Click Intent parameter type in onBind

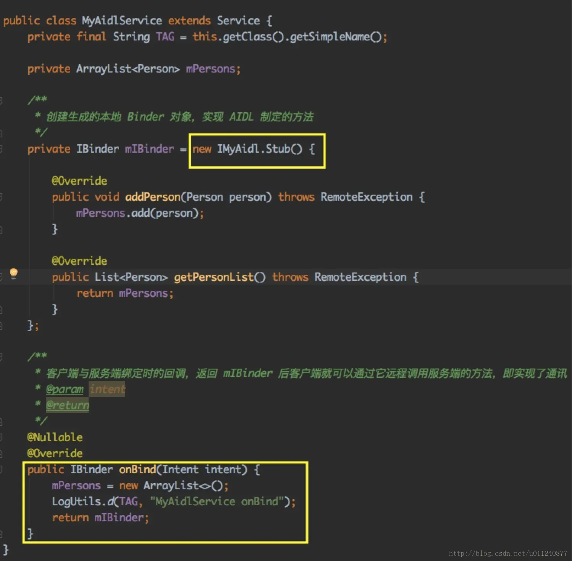[180, 469]
